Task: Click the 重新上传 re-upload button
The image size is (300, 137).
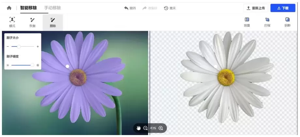Action: (256, 8)
